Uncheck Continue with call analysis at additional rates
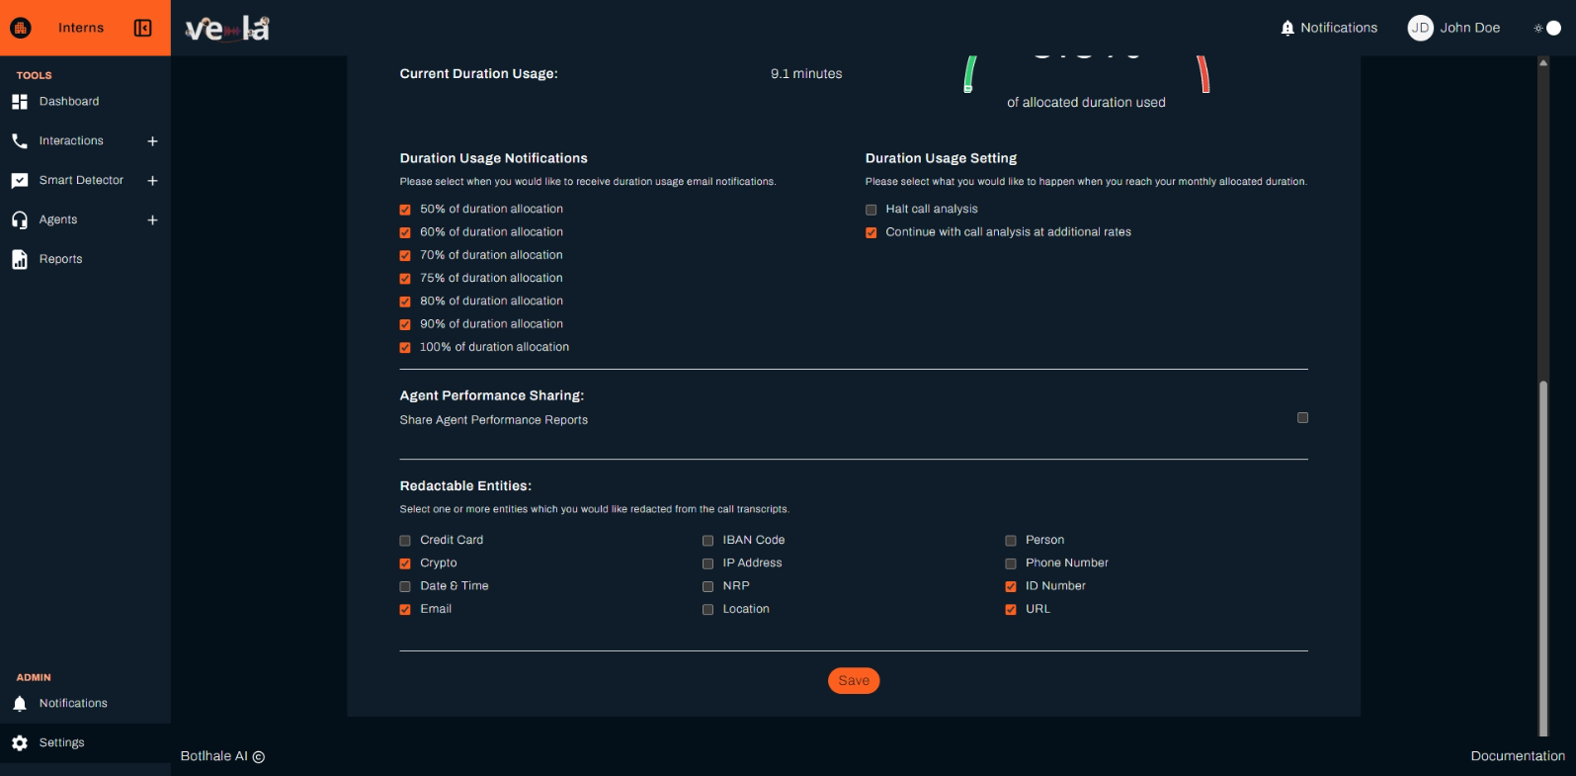1576x776 pixels. coord(871,232)
